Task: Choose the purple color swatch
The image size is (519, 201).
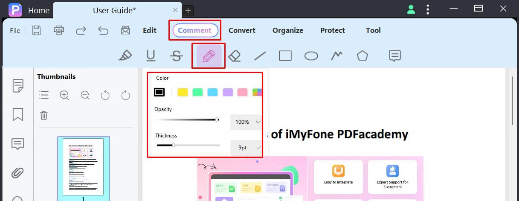Action: pyautogui.click(x=228, y=92)
